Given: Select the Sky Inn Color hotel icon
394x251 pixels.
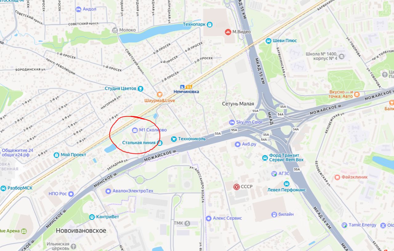Looking at the screenshot, I should click(x=232, y=122).
